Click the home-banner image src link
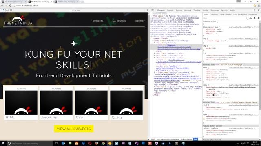Image resolution: width=261 pixels, height=146 pixels. point(179,47)
